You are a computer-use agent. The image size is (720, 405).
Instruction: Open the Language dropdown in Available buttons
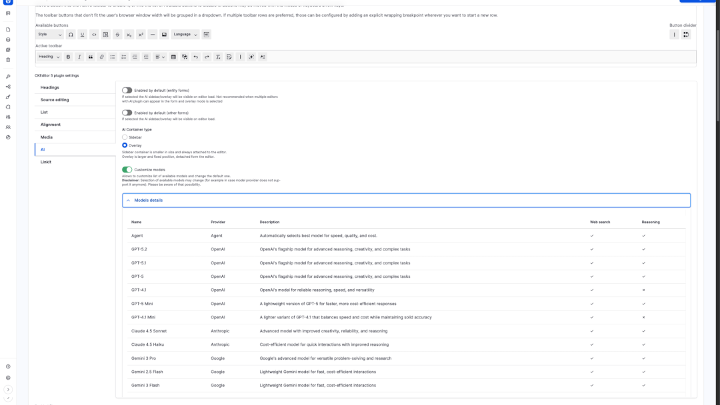click(185, 35)
